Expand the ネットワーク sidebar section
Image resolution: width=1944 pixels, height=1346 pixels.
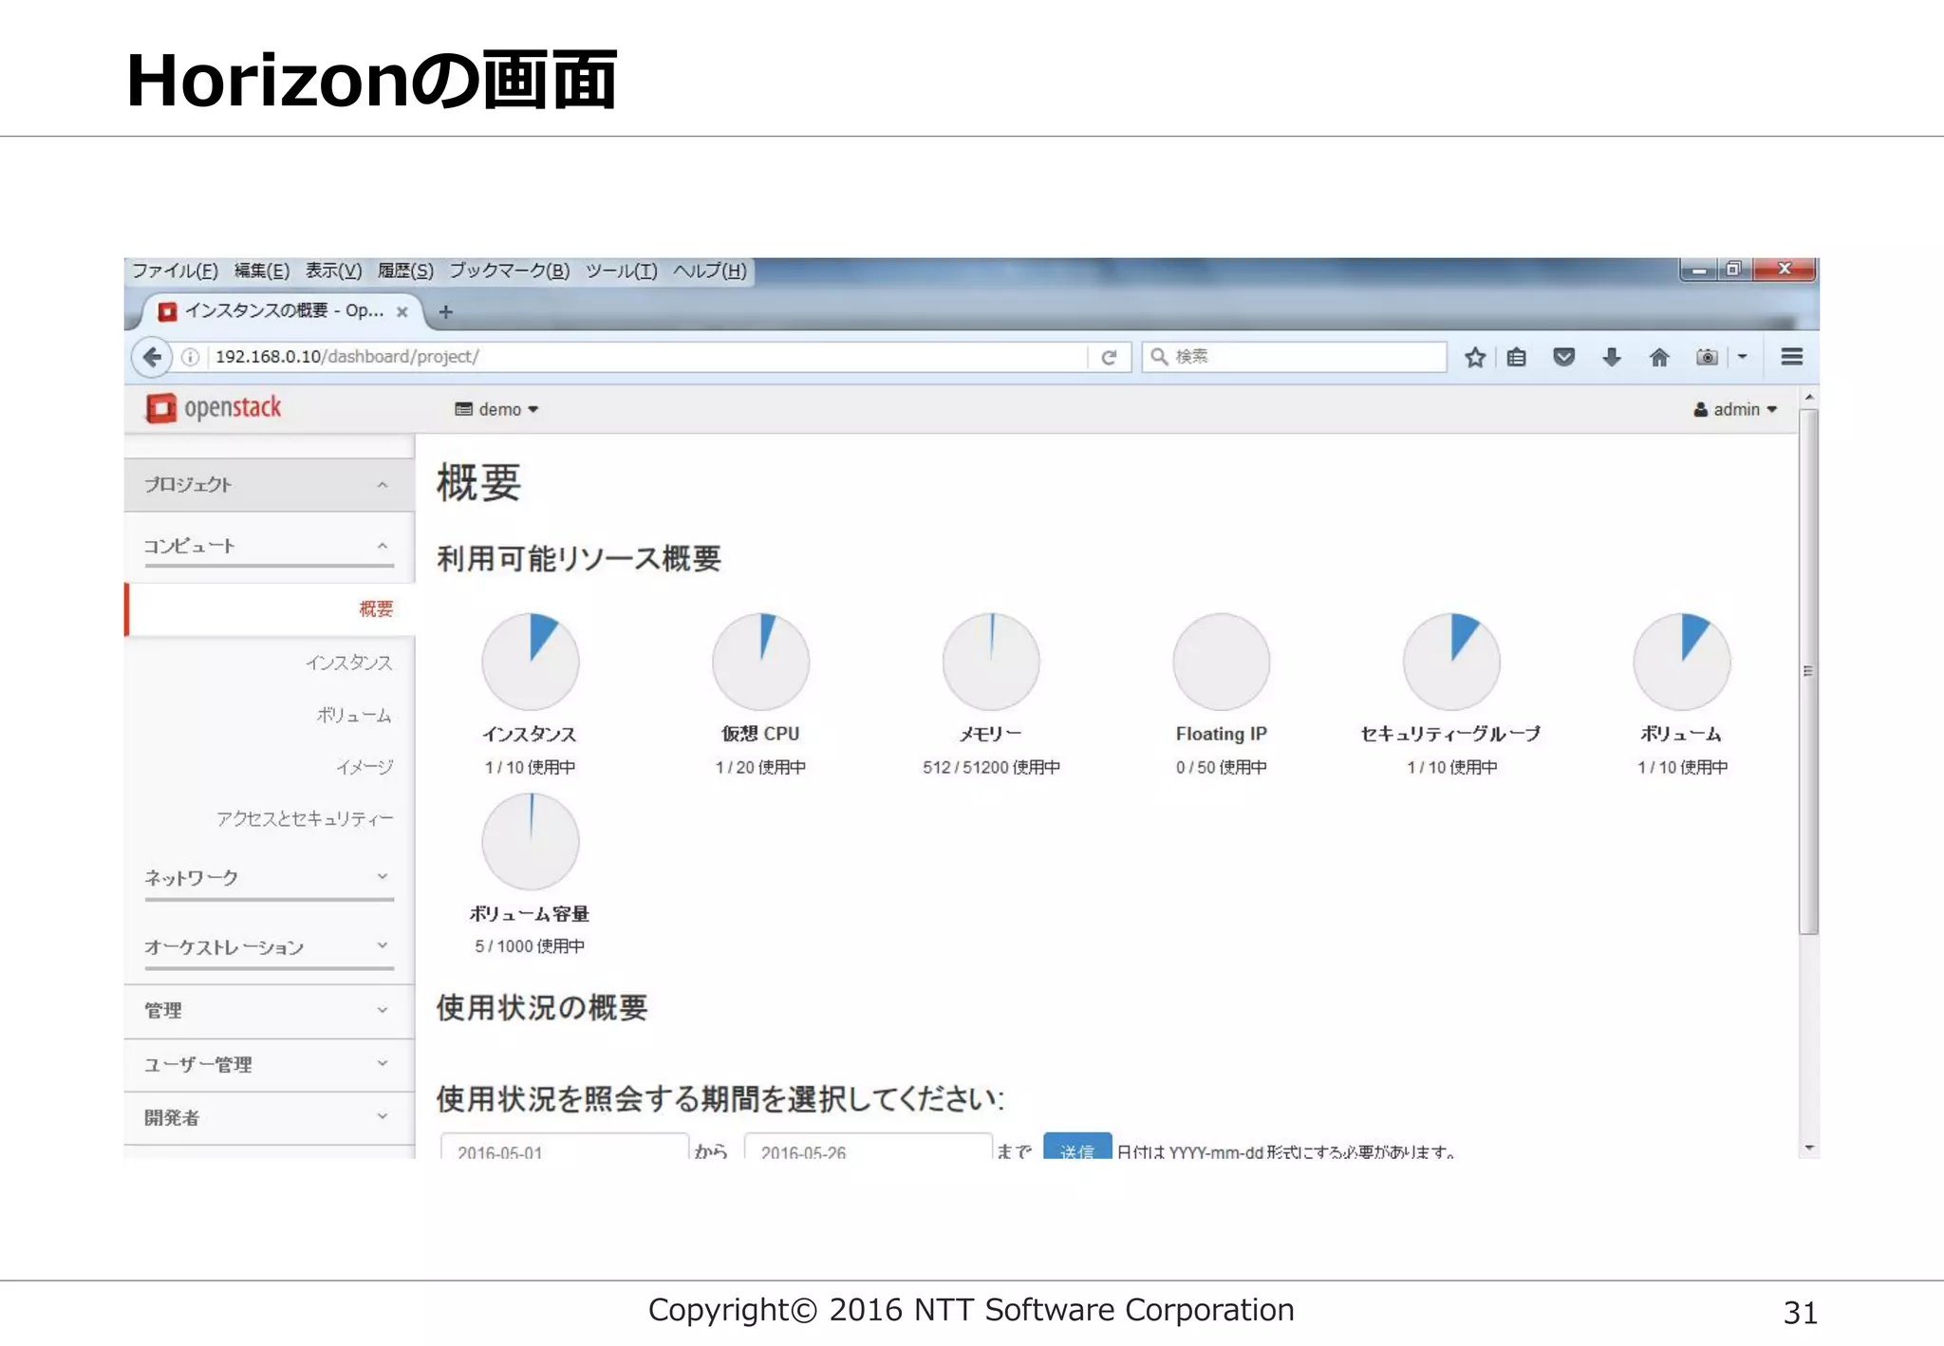coord(269,878)
